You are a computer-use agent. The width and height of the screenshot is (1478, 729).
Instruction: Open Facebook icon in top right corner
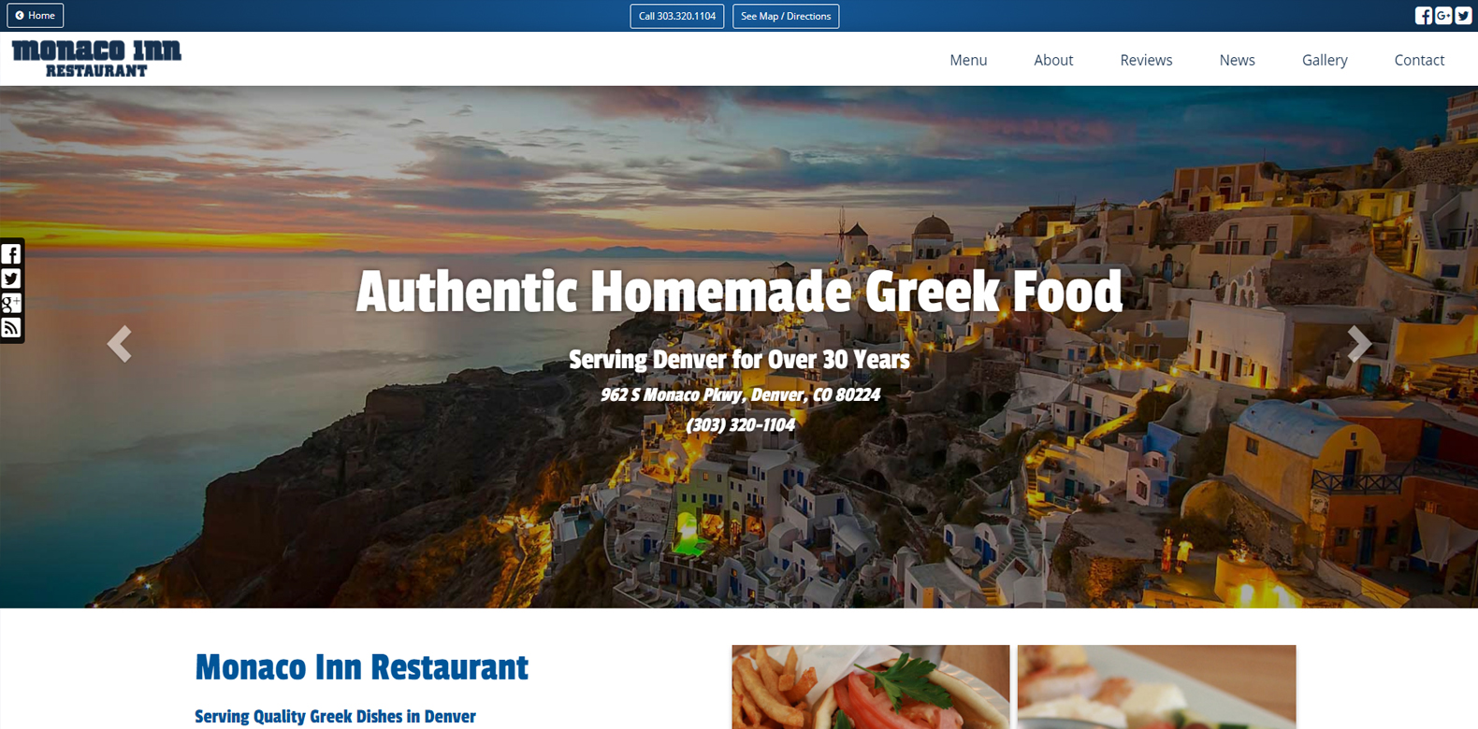tap(1423, 16)
